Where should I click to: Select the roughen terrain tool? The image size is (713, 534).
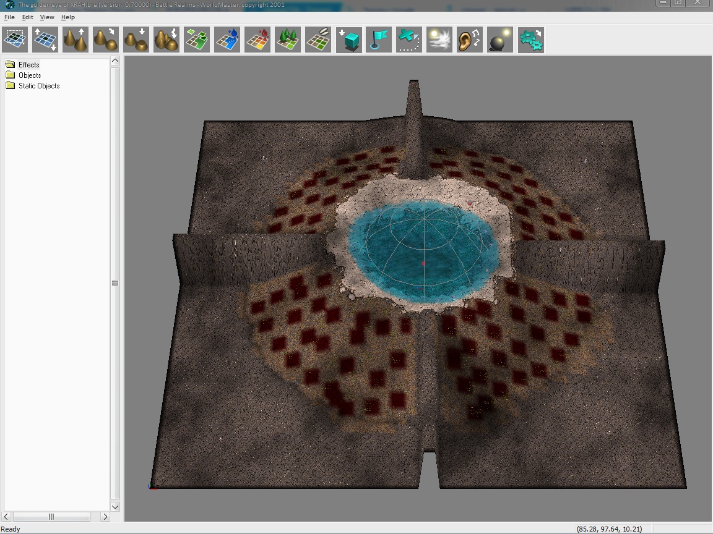click(166, 40)
